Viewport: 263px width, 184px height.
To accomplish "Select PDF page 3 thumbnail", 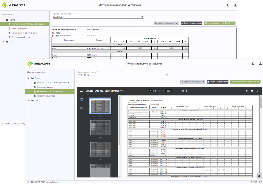I will tap(100, 149).
